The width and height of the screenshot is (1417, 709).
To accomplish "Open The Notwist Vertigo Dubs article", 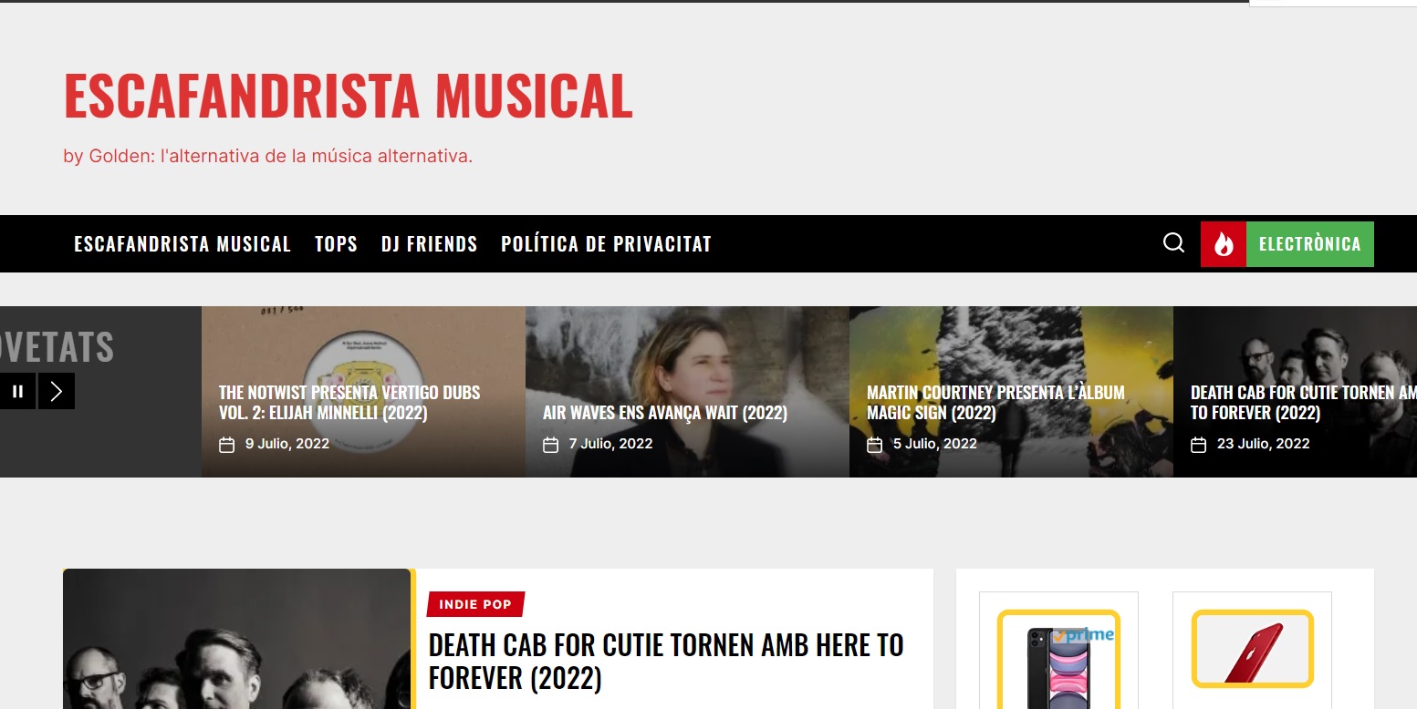I will coord(349,403).
